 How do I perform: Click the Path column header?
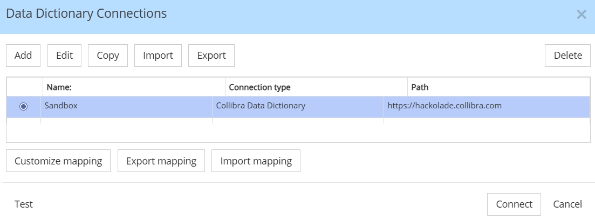click(x=498, y=87)
